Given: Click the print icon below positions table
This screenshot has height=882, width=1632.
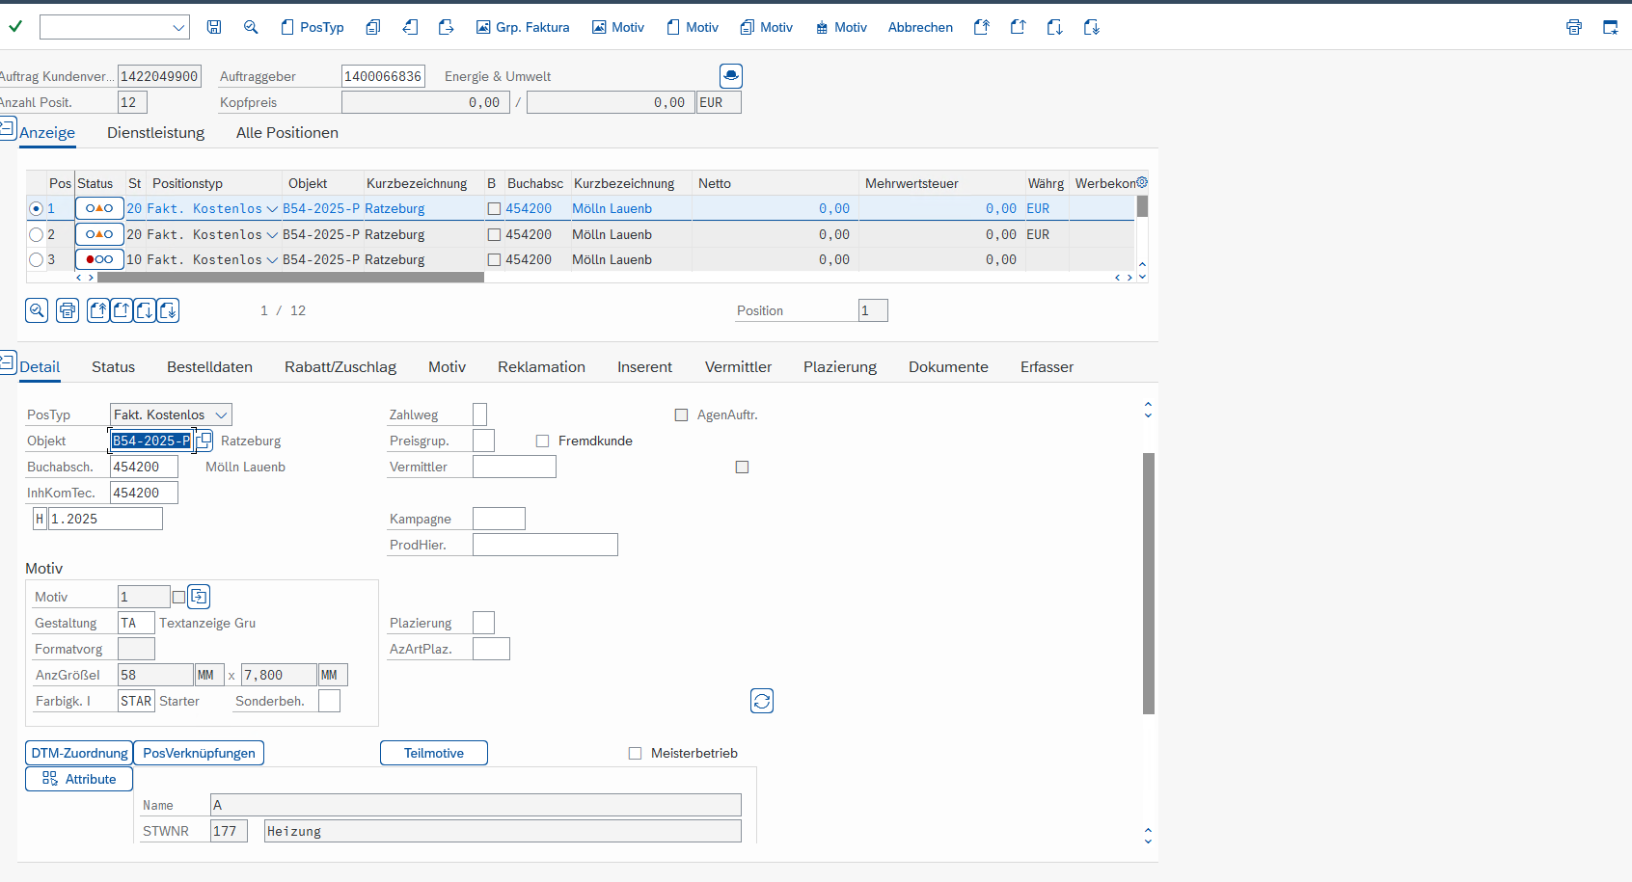Looking at the screenshot, I should (x=68, y=310).
